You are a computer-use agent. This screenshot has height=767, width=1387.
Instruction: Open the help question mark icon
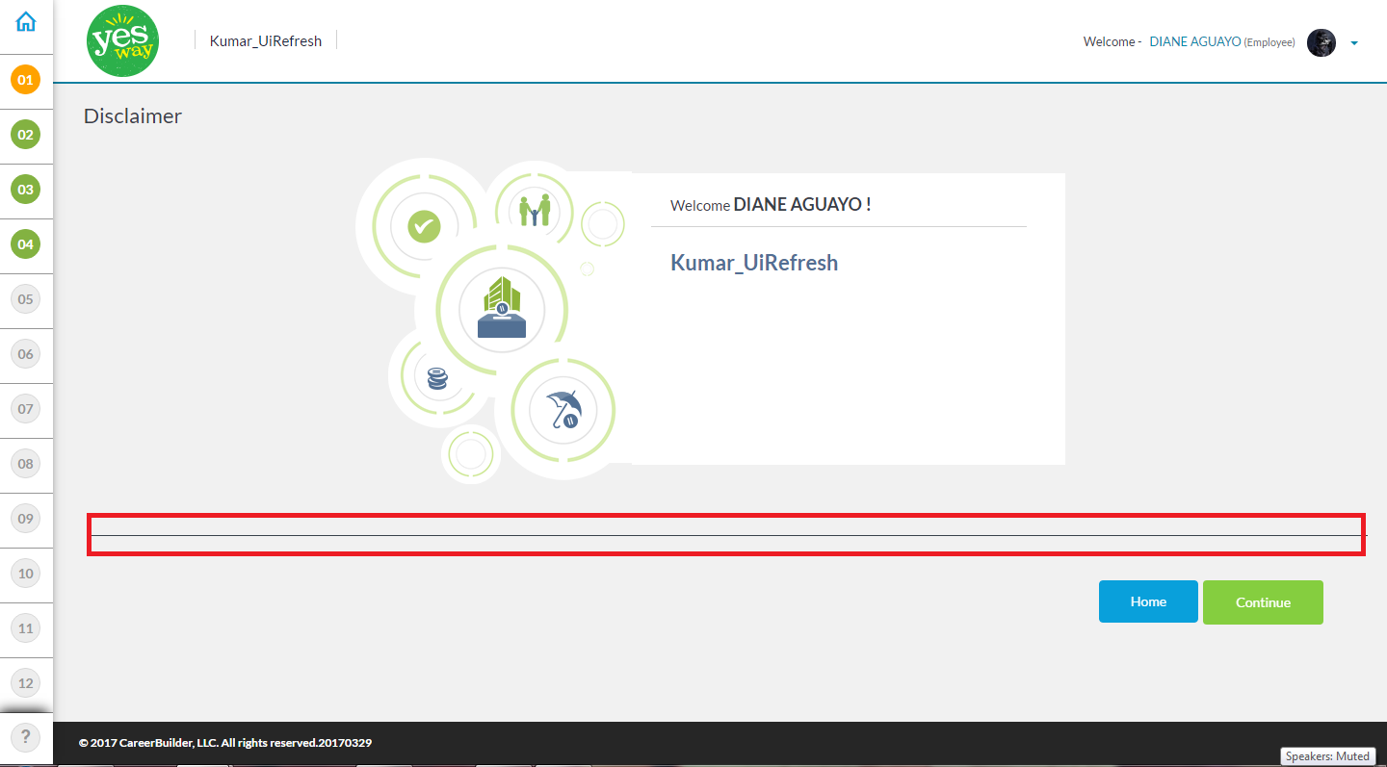(26, 738)
